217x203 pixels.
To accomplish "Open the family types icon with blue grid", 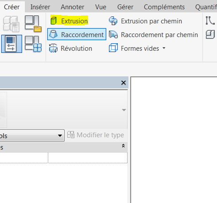I will pos(33,44).
